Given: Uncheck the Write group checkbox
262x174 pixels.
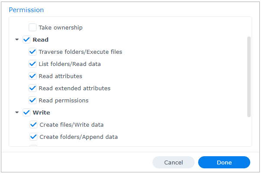Looking at the screenshot, I should (x=27, y=112).
